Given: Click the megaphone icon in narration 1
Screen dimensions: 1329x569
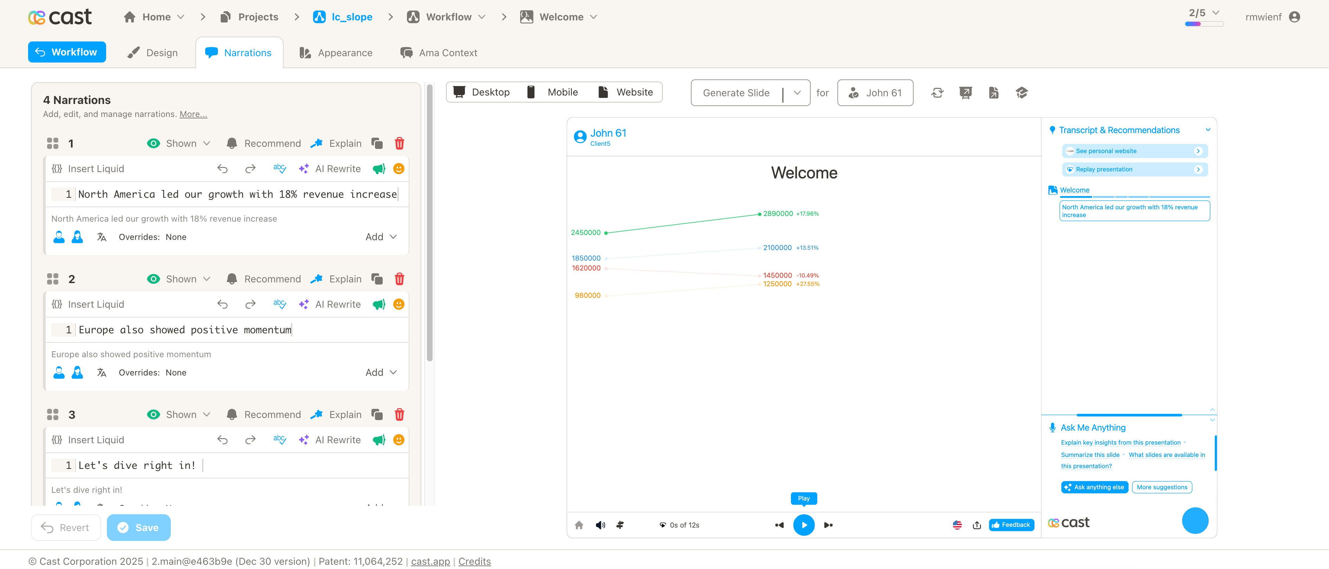Looking at the screenshot, I should pyautogui.click(x=379, y=169).
